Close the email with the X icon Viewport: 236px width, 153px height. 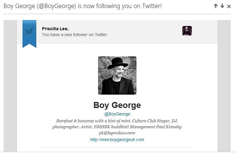click(229, 6)
